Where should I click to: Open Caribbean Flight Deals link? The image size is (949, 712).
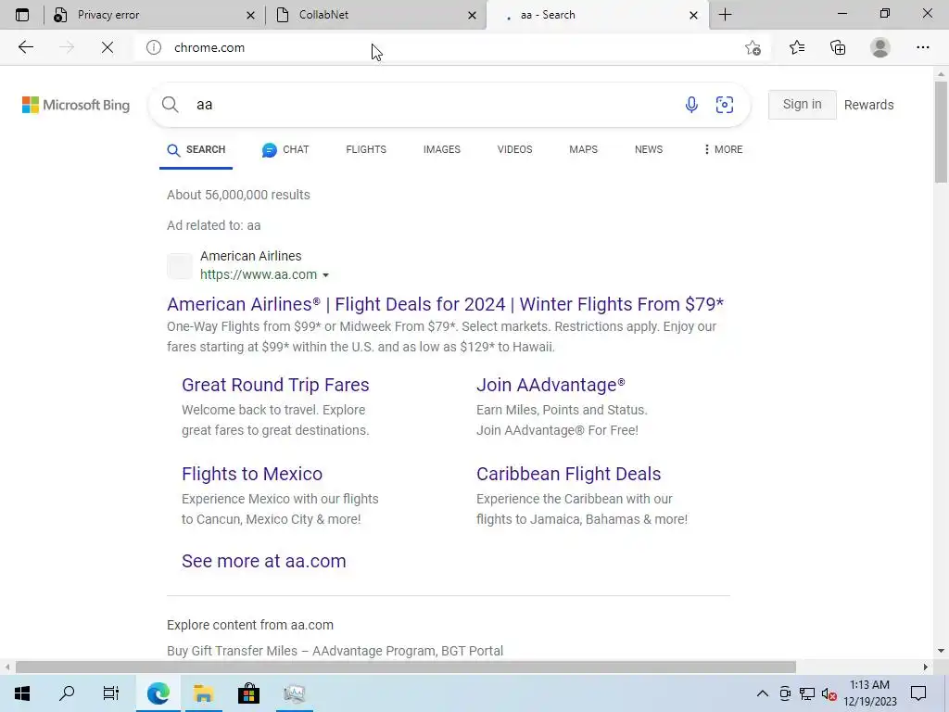(568, 474)
